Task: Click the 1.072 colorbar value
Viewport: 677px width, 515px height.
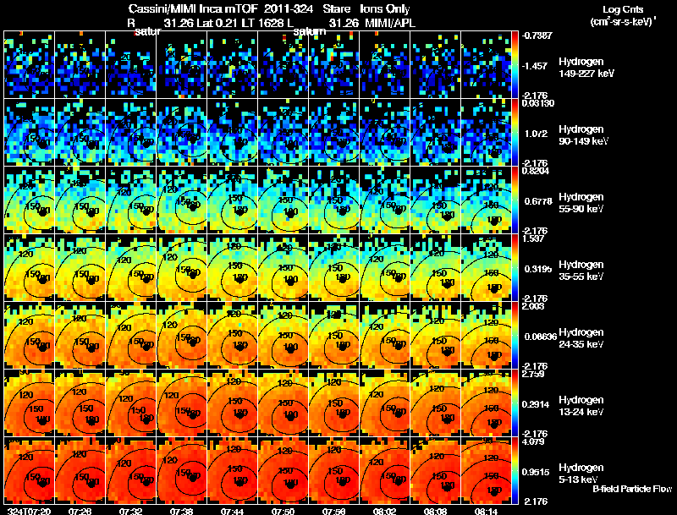Action: point(536,134)
